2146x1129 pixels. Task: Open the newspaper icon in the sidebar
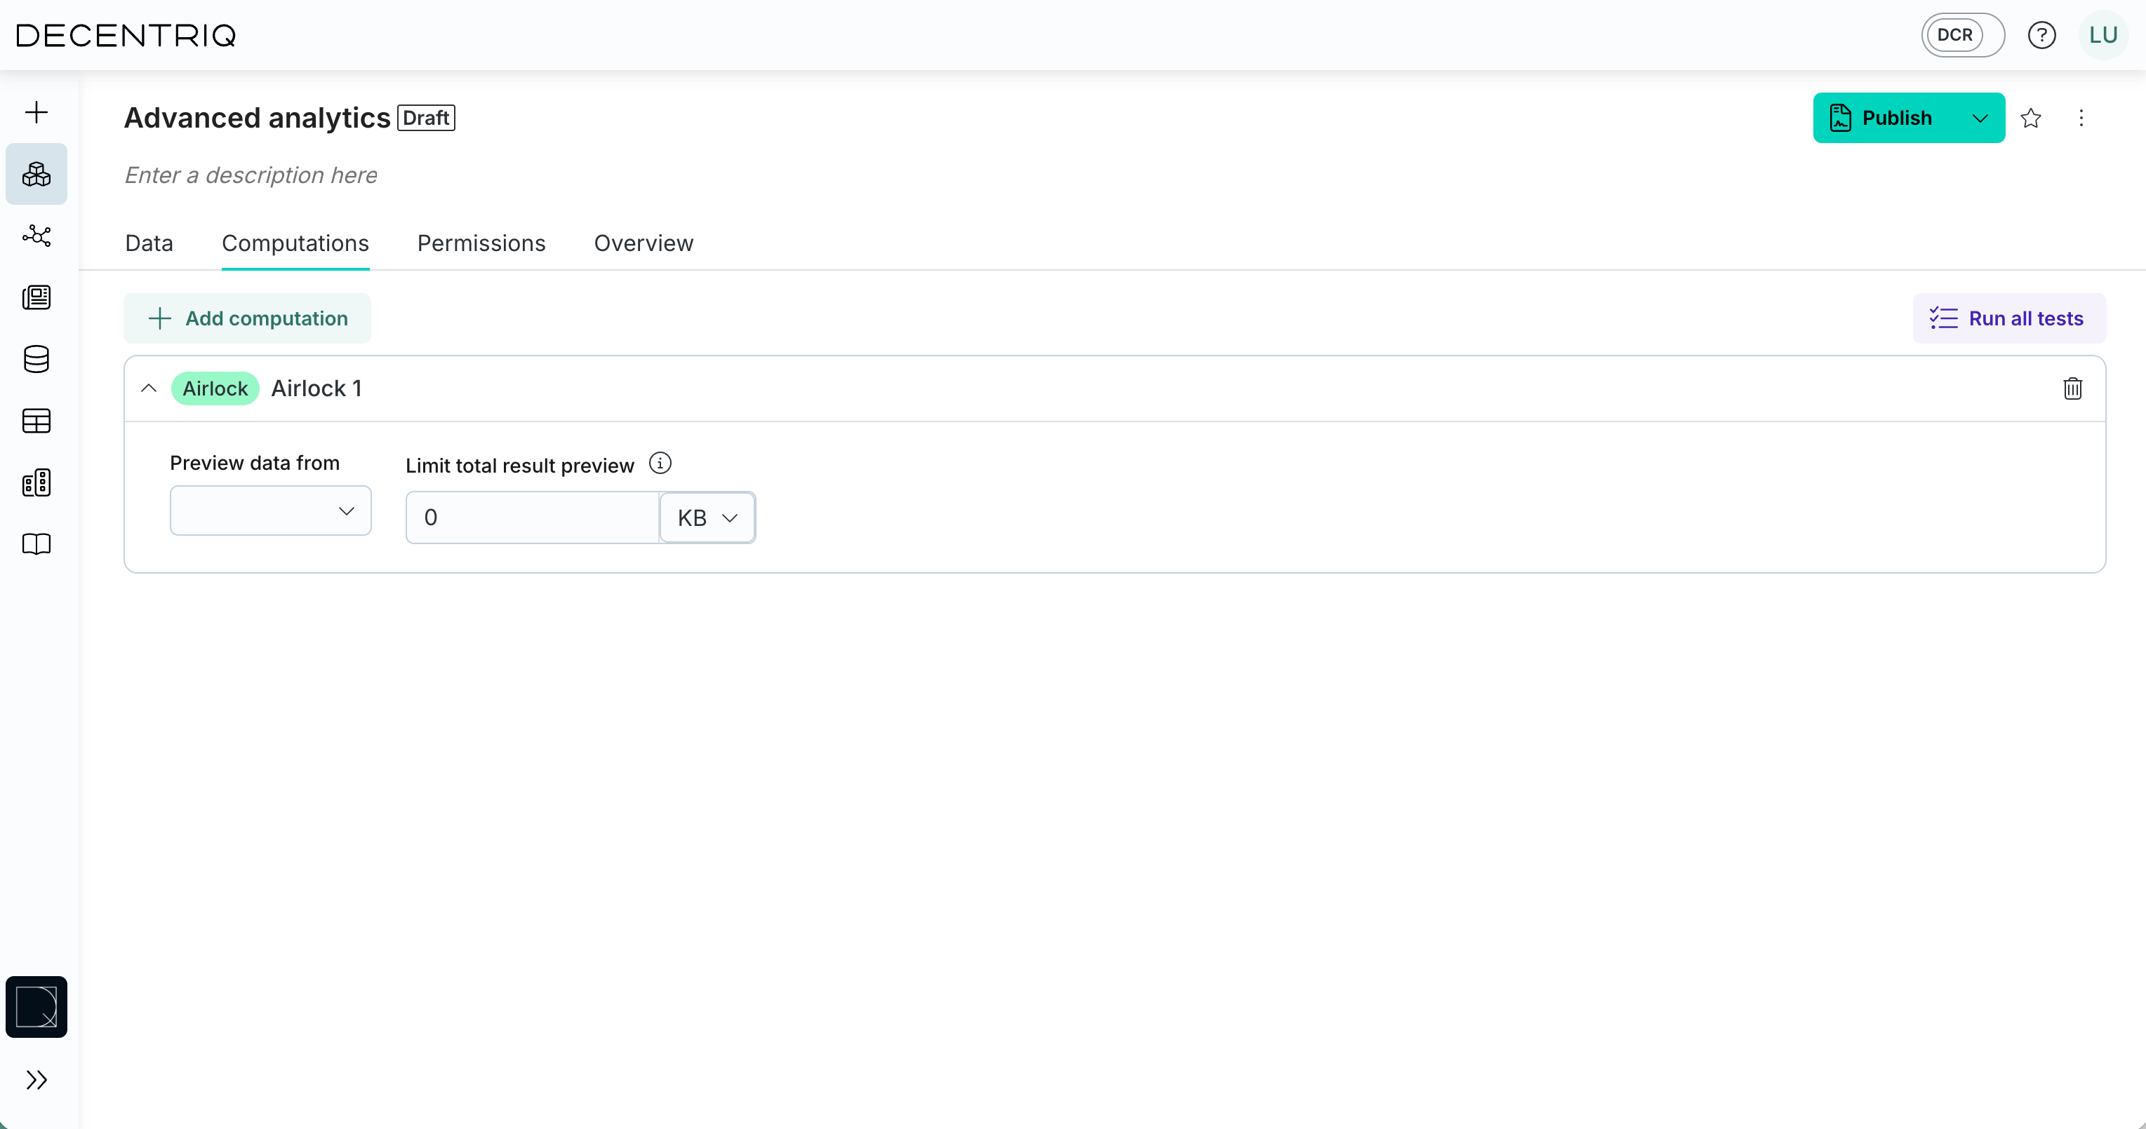point(36,297)
